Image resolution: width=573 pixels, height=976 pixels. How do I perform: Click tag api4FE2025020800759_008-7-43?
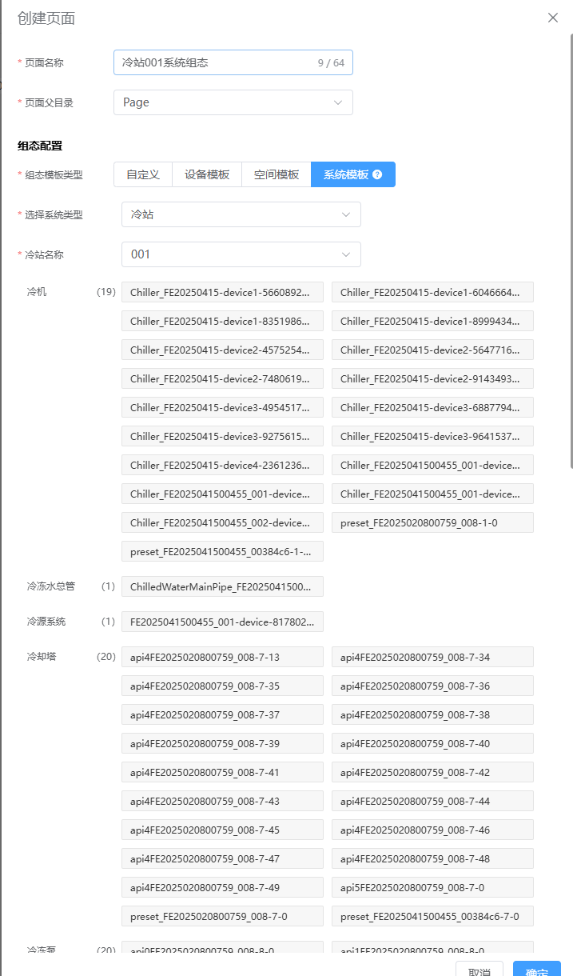point(223,801)
